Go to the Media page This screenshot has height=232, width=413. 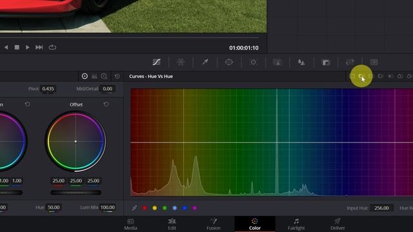(x=130, y=224)
